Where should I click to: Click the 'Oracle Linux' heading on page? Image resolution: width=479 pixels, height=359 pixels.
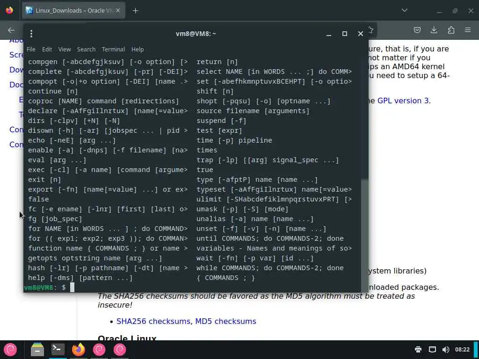coord(127,337)
